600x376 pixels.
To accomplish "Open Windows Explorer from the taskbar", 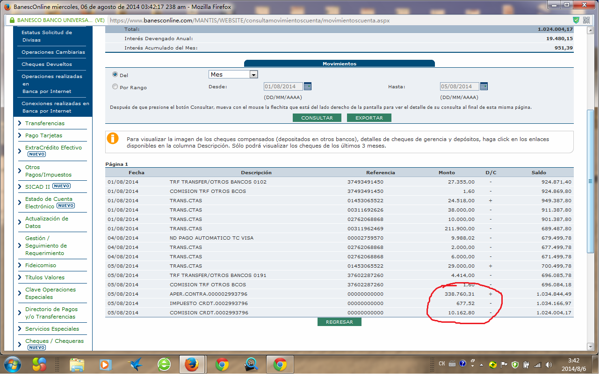I will 76,364.
